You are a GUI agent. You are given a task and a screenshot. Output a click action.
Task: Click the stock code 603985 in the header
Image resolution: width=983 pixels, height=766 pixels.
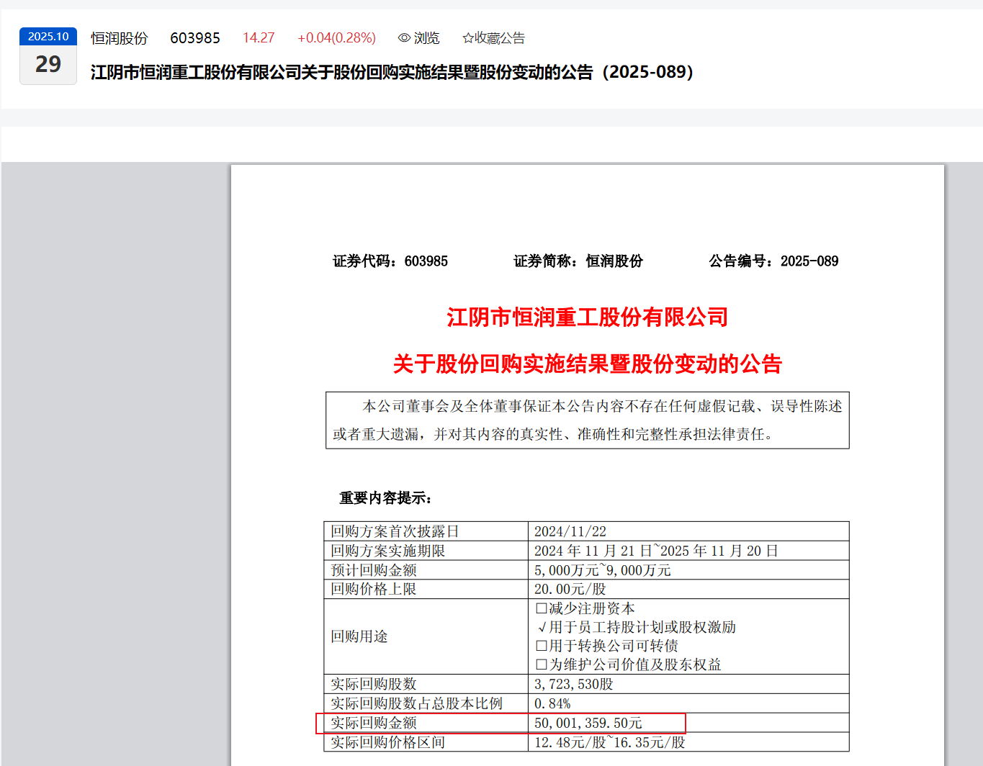click(x=195, y=38)
